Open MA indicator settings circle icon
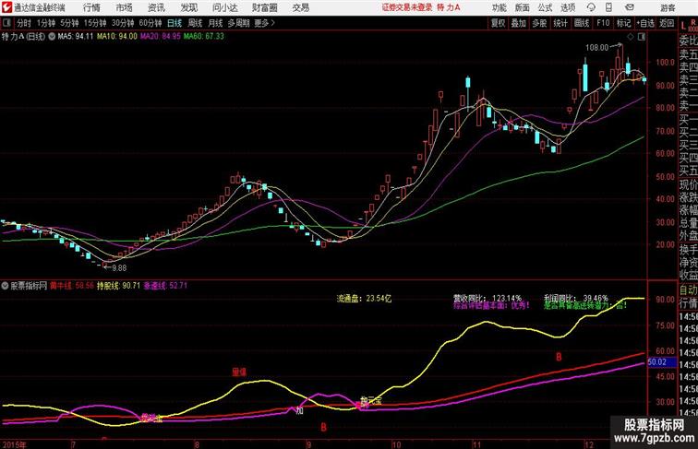Image resolution: width=698 pixels, height=449 pixels. pos(52,37)
